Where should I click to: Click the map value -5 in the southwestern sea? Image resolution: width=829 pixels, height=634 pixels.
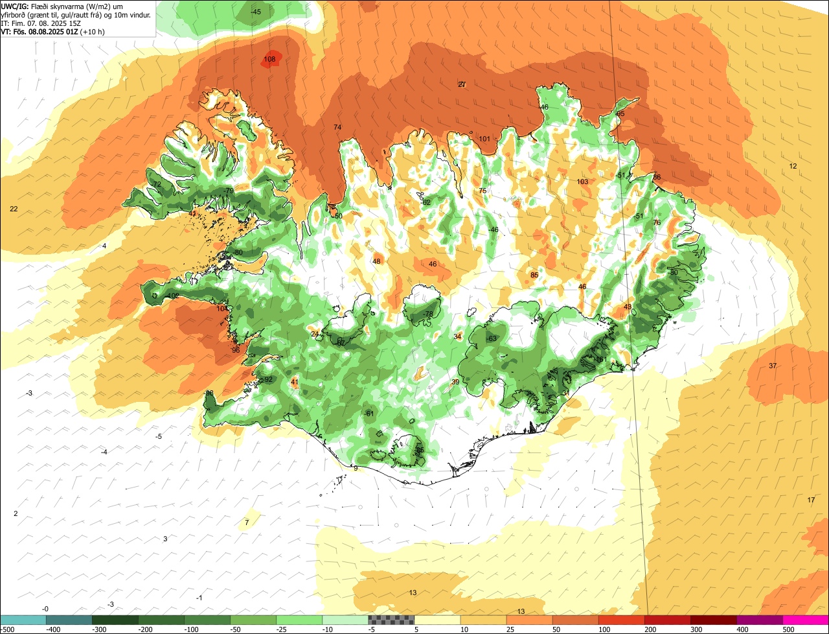(x=159, y=437)
